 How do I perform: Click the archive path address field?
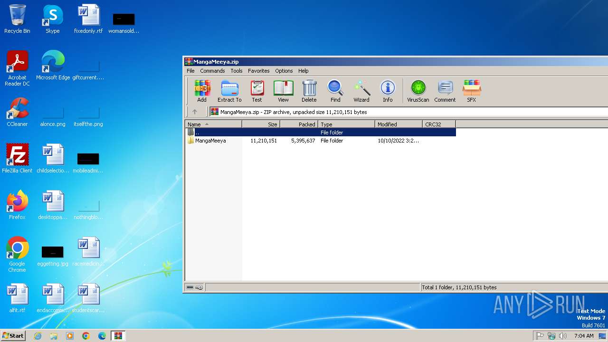point(408,112)
